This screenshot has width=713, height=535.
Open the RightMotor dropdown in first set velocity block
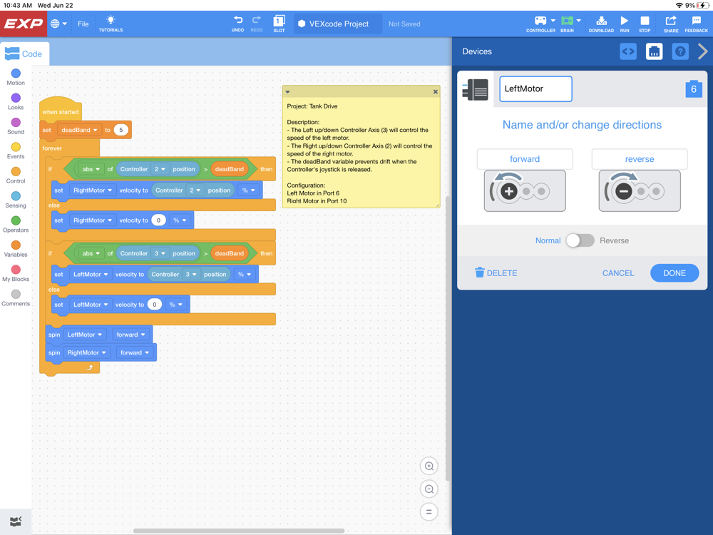[x=93, y=190]
